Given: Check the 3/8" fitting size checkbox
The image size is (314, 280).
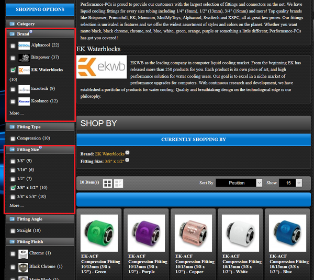Looking at the screenshot, I should tap(13, 161).
